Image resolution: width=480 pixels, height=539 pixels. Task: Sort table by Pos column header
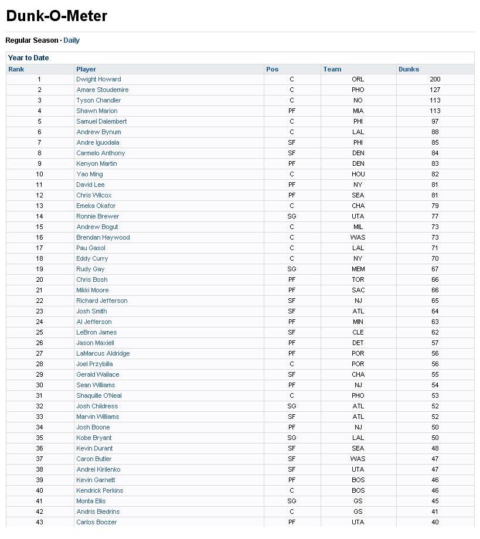click(x=272, y=69)
